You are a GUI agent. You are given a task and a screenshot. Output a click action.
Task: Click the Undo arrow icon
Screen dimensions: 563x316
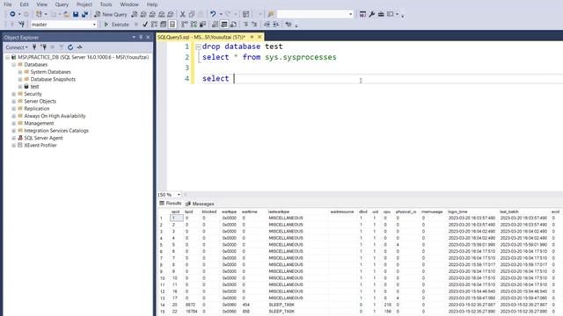click(213, 14)
